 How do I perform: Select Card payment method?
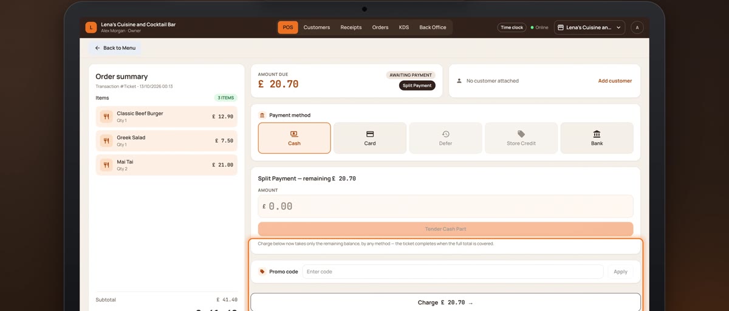(370, 138)
